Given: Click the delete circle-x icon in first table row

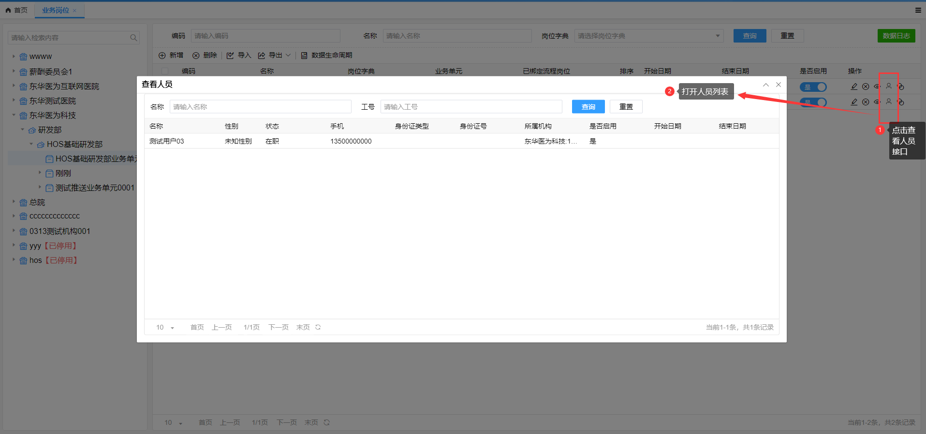Looking at the screenshot, I should click(866, 87).
